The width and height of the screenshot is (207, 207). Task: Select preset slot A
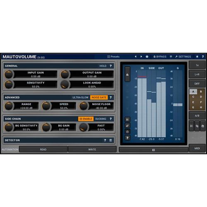193,91
